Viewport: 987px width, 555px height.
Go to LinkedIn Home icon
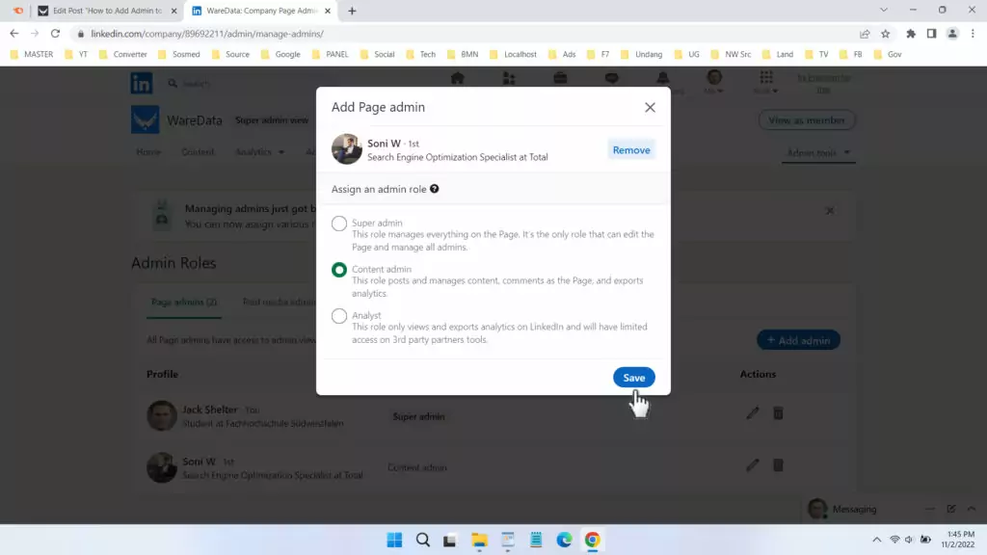tap(458, 79)
